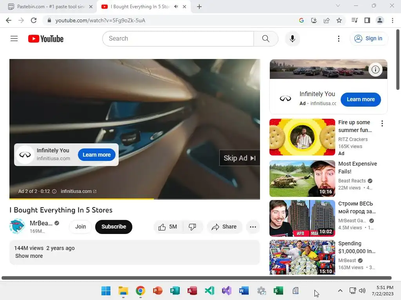Open Visual Studio from the taskbar

point(227,291)
